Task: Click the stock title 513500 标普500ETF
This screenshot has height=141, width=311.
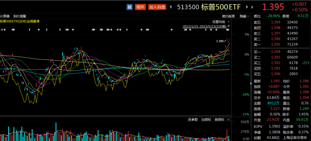Action: pyautogui.click(x=209, y=7)
